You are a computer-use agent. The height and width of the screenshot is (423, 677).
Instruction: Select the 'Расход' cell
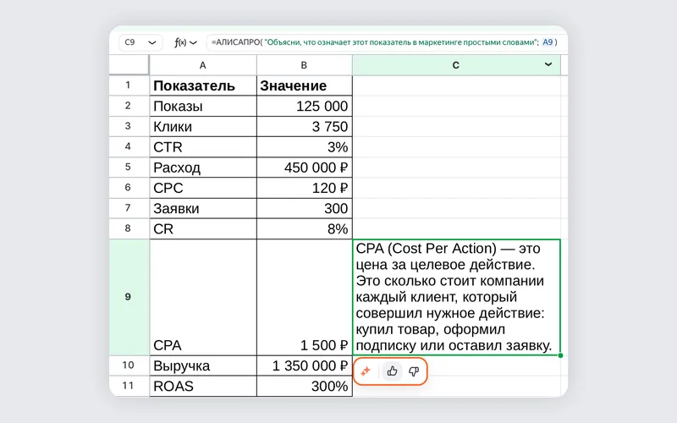tap(203, 167)
